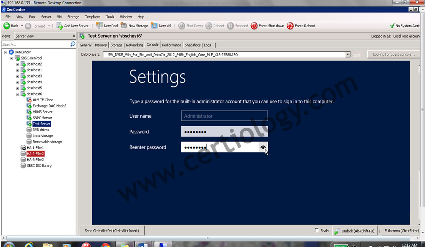Viewport: 425px width, 247px height.
Task: Open the Templates menu
Action: click(x=93, y=17)
